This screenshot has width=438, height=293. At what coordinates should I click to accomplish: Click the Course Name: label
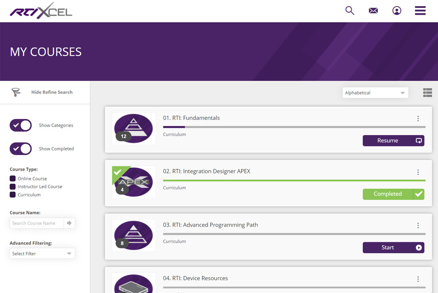25,213
